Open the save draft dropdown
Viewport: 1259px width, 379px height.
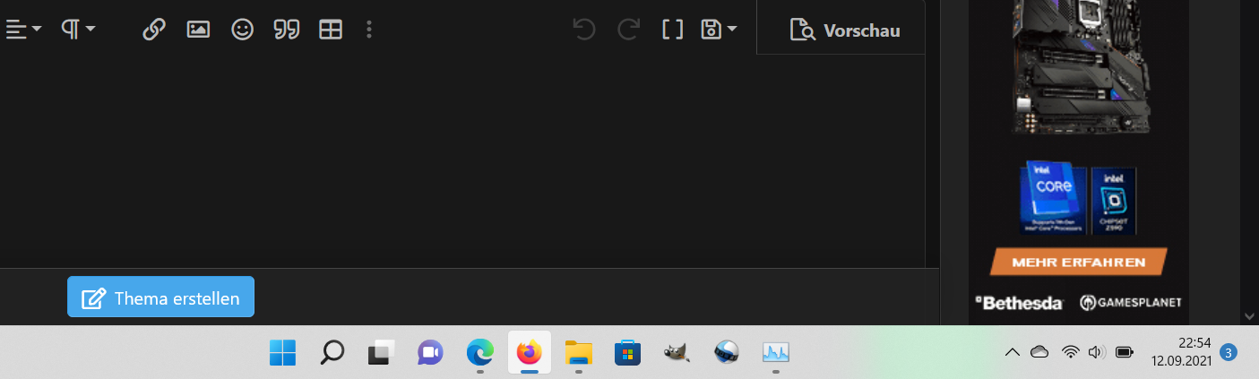click(x=720, y=30)
